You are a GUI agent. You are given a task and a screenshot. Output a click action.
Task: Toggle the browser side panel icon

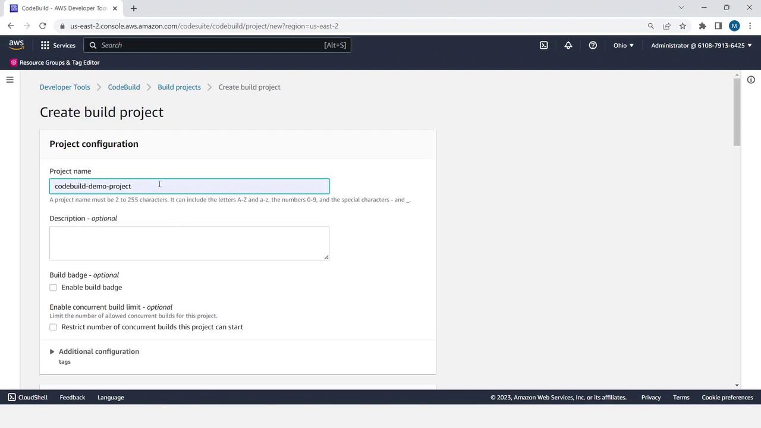point(718,26)
